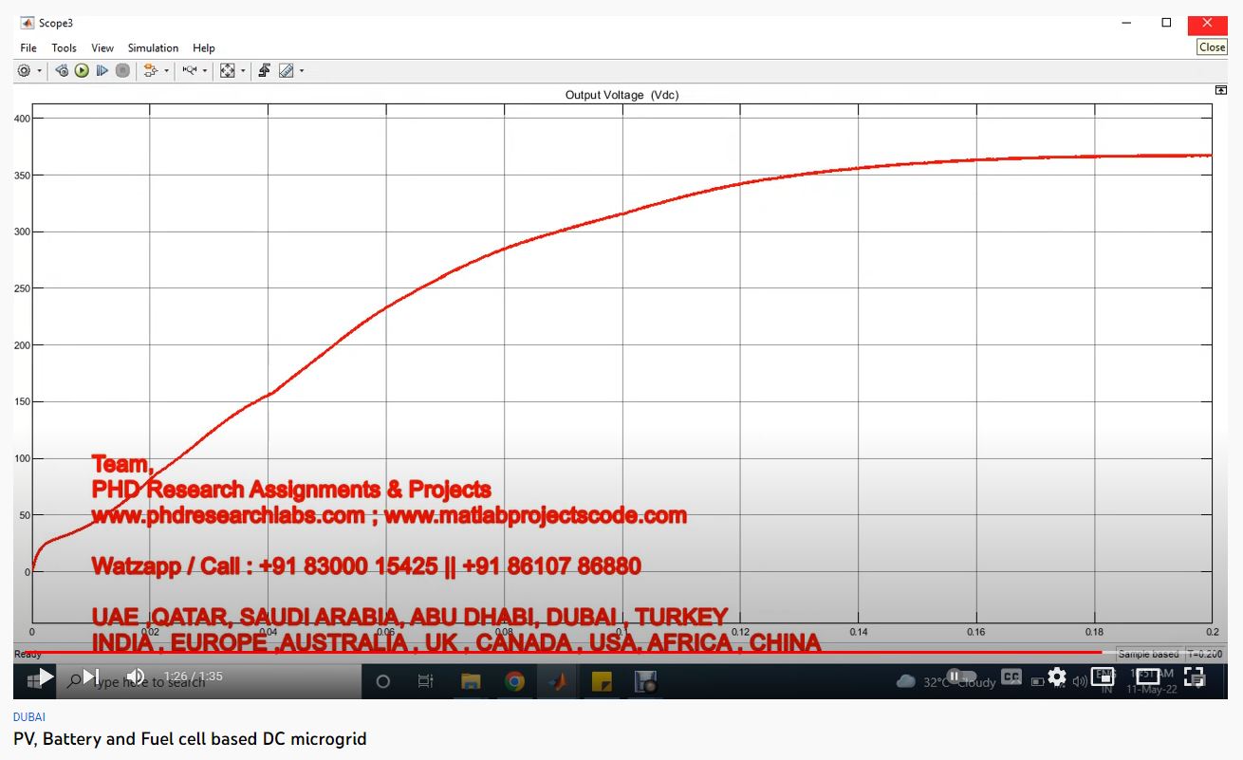Click the Step Back simulation icon
The height and width of the screenshot is (760, 1243).
(x=62, y=70)
